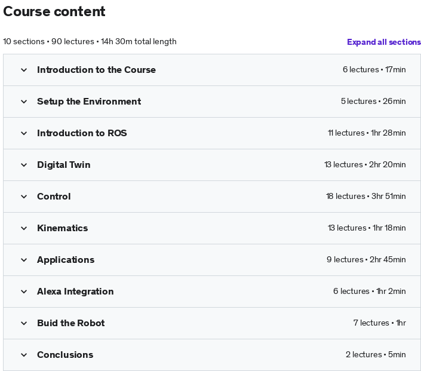Viewport: 421px width, 371px height.
Task: Click the '13 lectures • 2hr 20min' text
Action: tap(365, 165)
